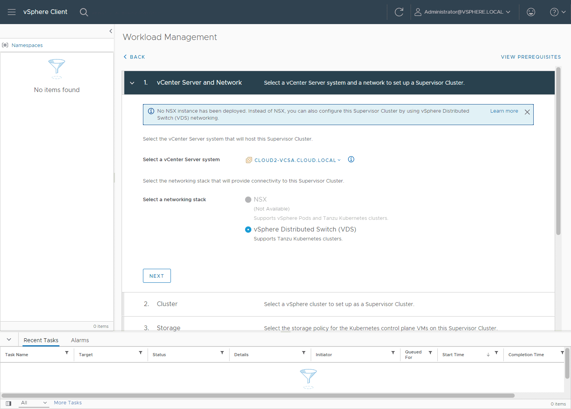Switch to the Alarms tab

[x=80, y=340]
